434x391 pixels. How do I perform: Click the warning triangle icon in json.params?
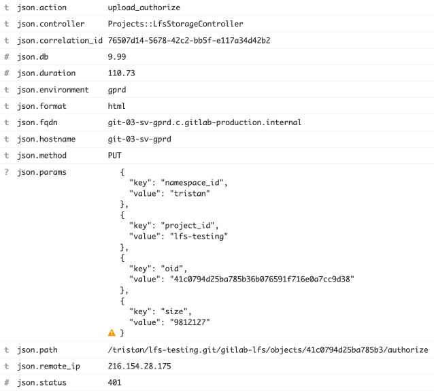112,333
